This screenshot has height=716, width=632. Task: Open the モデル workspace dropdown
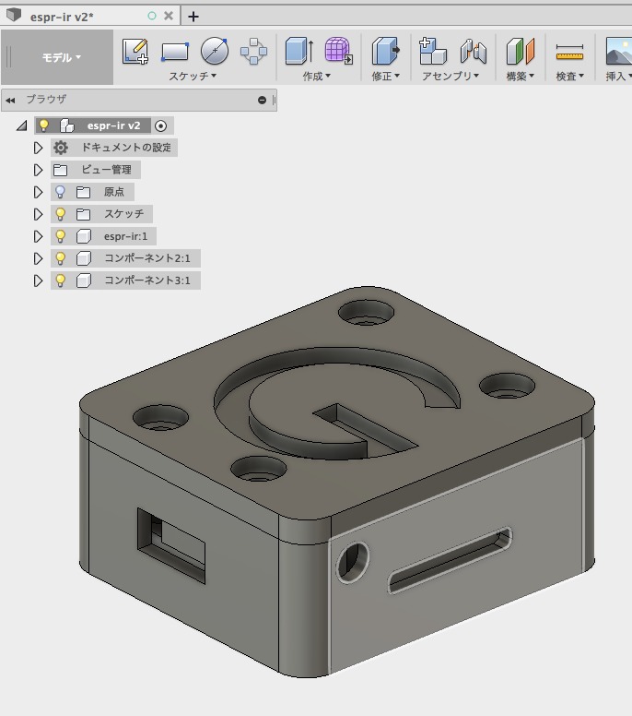pyautogui.click(x=61, y=57)
